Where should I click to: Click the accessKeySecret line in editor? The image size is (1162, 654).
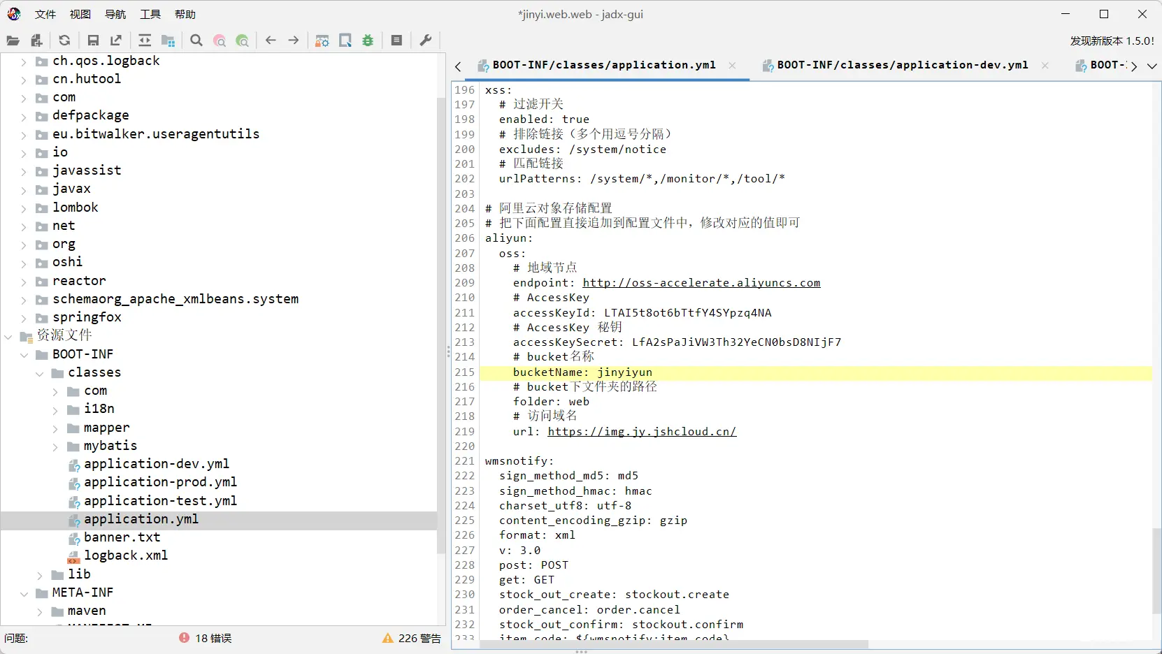[677, 342]
